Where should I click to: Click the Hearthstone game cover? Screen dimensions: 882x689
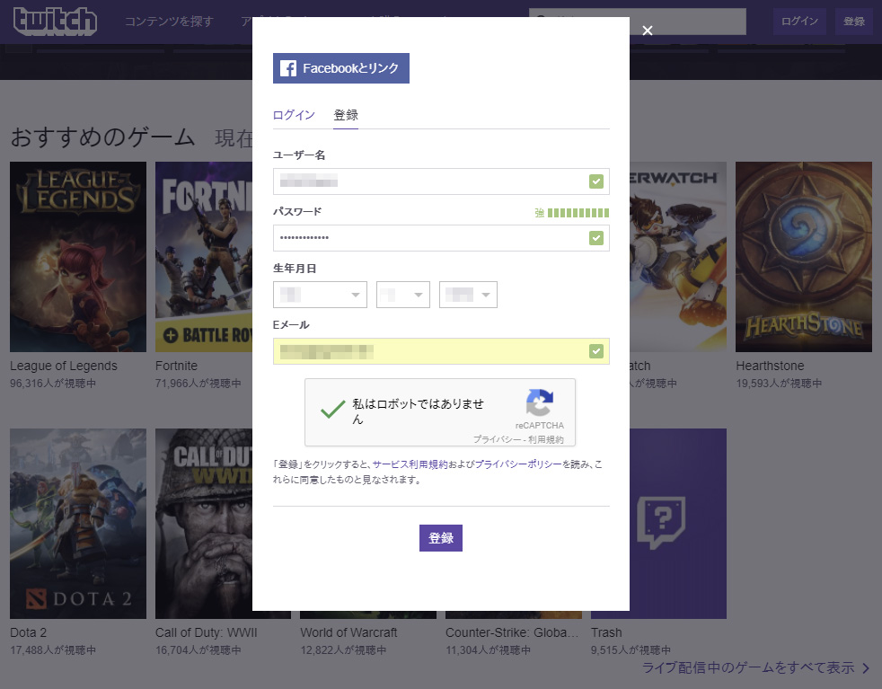tap(804, 257)
